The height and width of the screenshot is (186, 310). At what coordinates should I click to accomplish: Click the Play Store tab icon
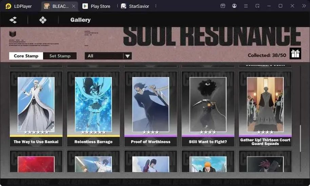[x=85, y=6]
